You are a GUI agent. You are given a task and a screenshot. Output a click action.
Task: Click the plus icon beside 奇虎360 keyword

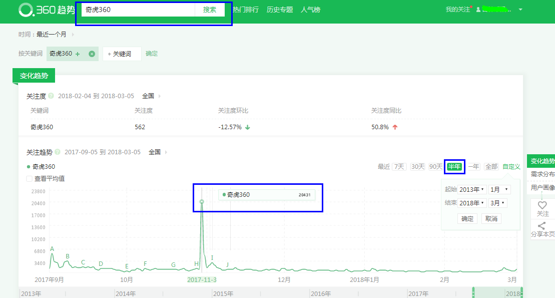78,54
